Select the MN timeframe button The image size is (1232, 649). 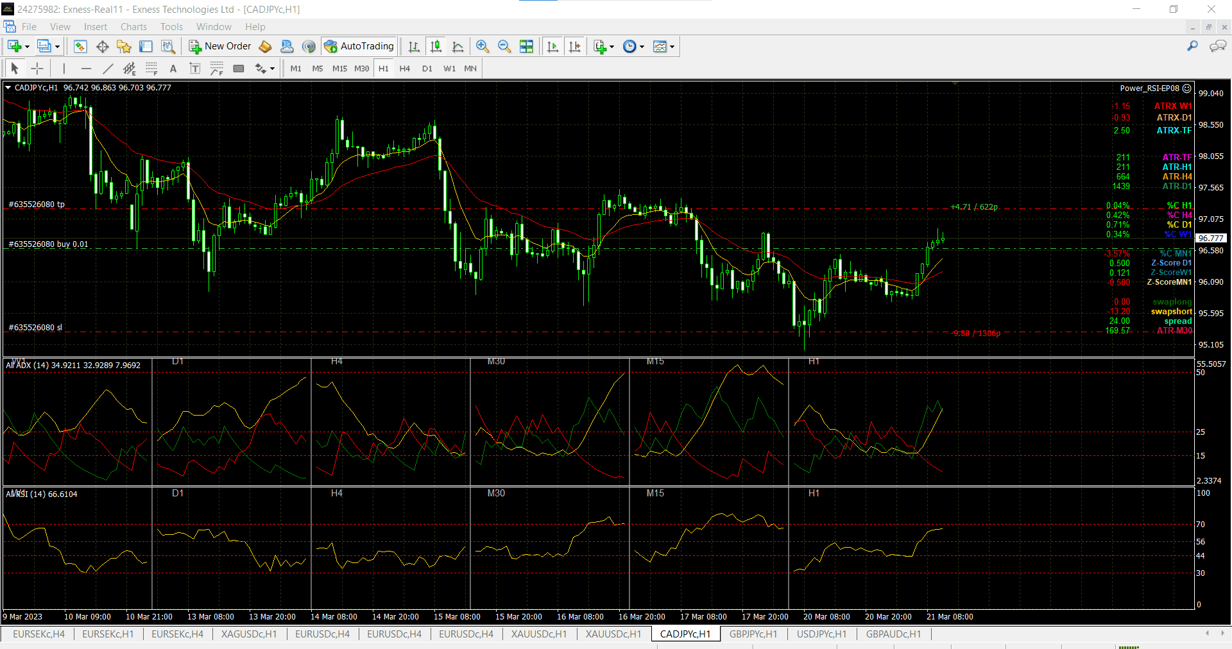coord(470,69)
